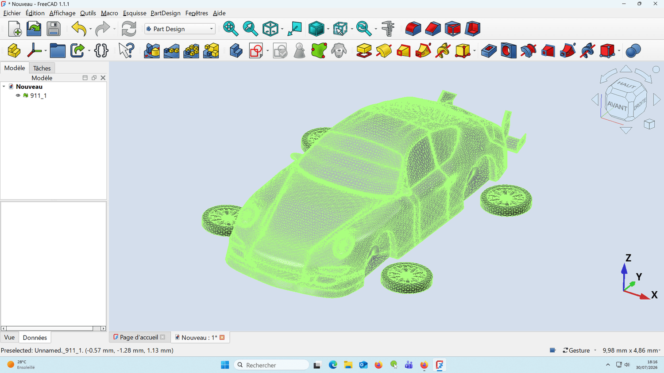The width and height of the screenshot is (664, 373).
Task: Fit all content in the 3D view
Action: (230, 29)
